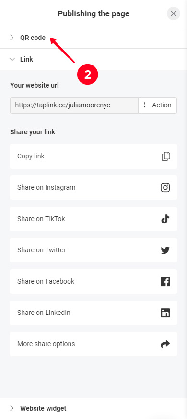Viewport: 187px width, 419px height.
Task: Close the Publishing the page panel
Action: click(174, 13)
